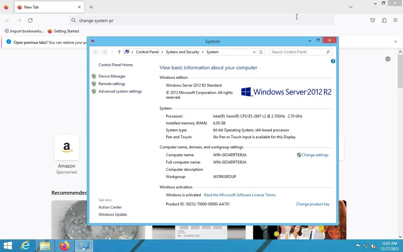
Task: Click Import bookmarks in bookmarks toolbar
Action: coord(24,31)
